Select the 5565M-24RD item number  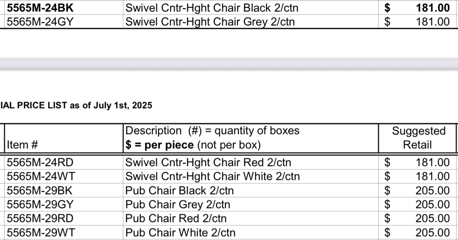[40, 163]
